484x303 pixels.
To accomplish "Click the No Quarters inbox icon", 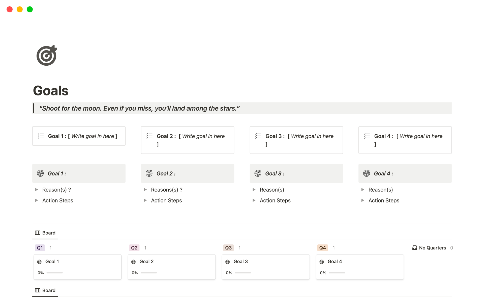I will point(414,248).
